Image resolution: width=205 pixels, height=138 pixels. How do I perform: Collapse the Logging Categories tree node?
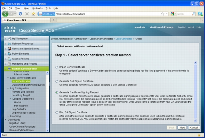(x=10, y=99)
